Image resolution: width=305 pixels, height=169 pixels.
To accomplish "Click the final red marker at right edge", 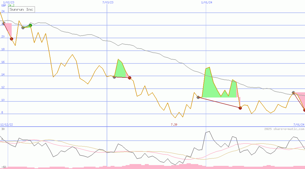I will coord(304,110).
